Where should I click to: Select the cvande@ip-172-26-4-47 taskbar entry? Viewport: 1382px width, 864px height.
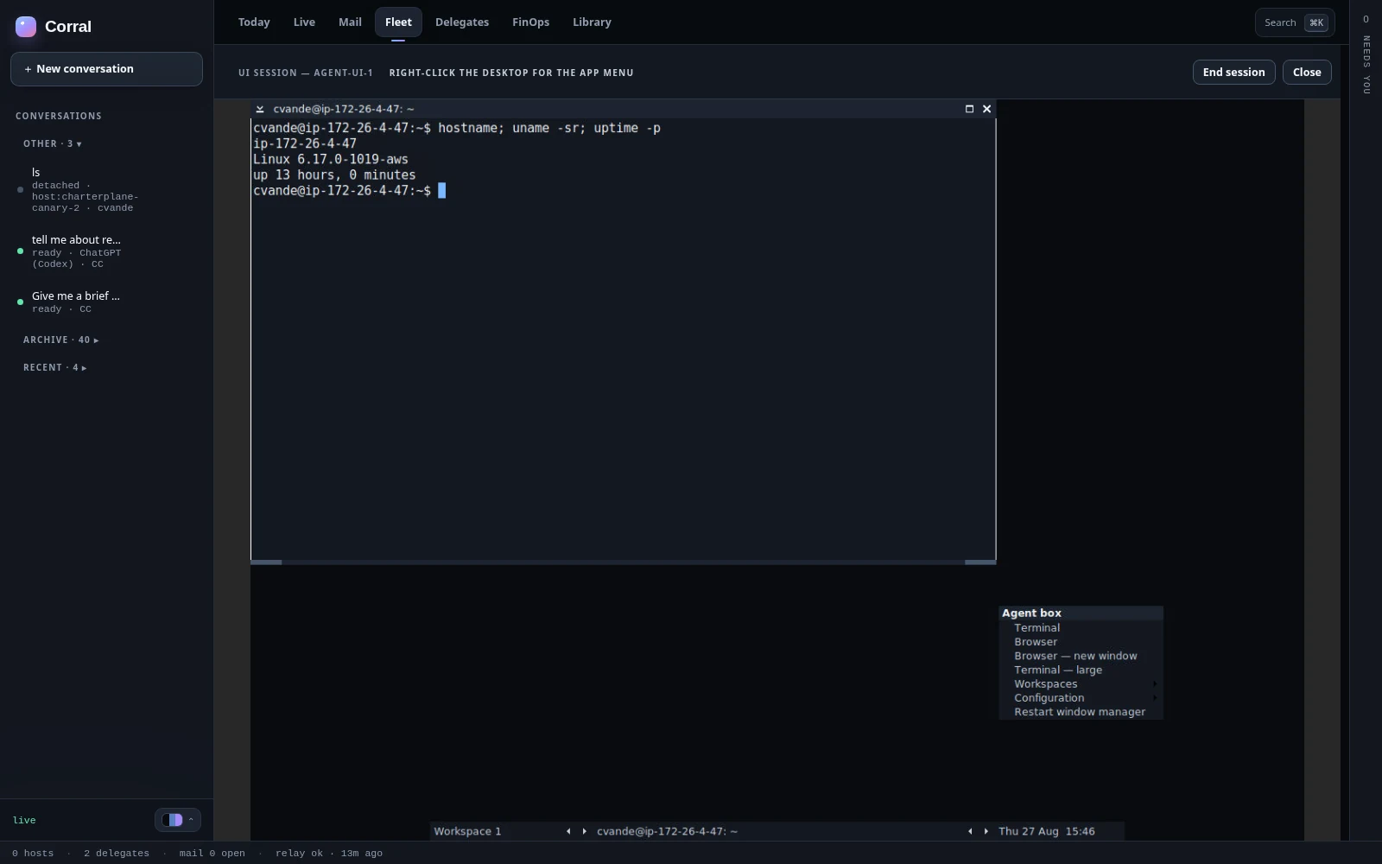pyautogui.click(x=667, y=831)
